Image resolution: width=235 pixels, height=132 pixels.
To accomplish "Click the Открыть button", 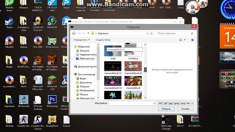I will click(166, 109).
